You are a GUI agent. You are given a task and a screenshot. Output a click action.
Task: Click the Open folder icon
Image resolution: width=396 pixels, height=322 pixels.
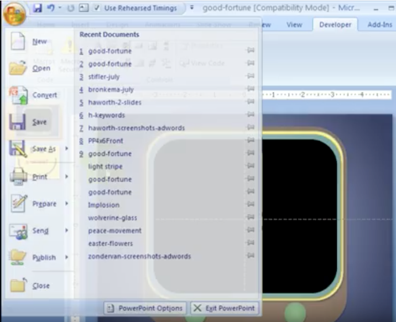(x=18, y=69)
